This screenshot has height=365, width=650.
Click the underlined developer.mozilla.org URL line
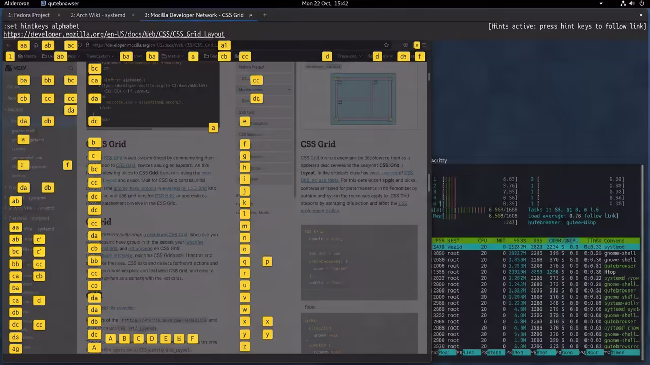pos(114,34)
